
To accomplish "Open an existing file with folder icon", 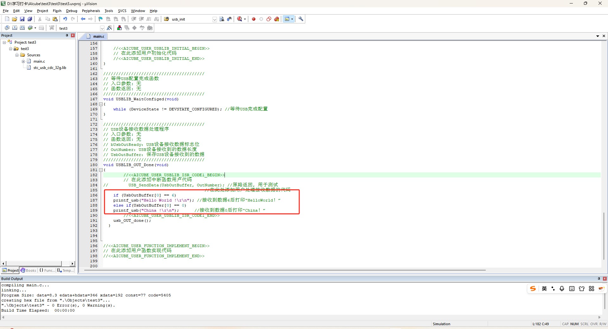I will coord(15,19).
